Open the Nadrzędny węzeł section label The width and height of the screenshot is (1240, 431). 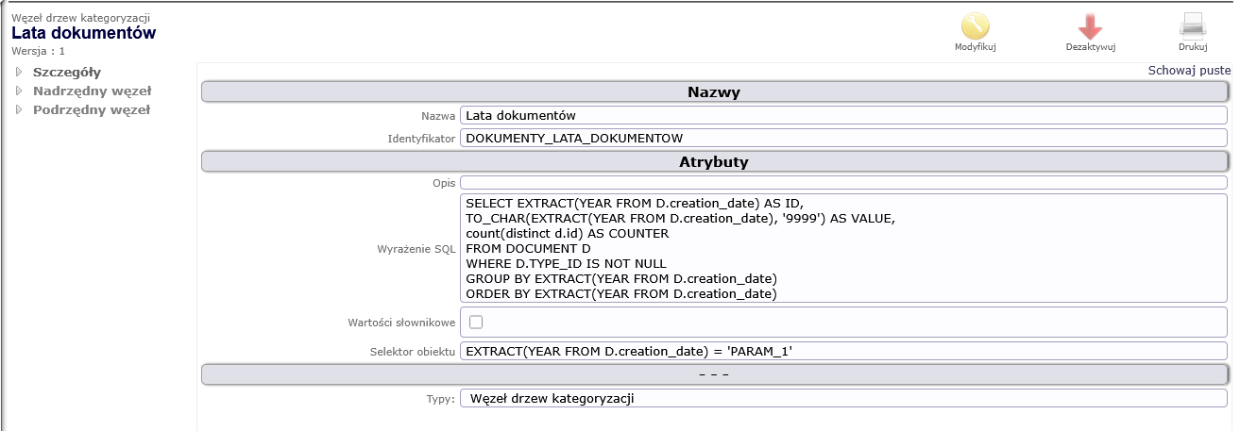coord(92,91)
